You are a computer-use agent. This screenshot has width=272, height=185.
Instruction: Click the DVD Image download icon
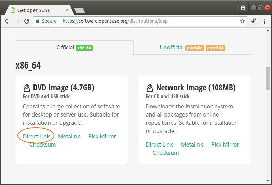27,88
